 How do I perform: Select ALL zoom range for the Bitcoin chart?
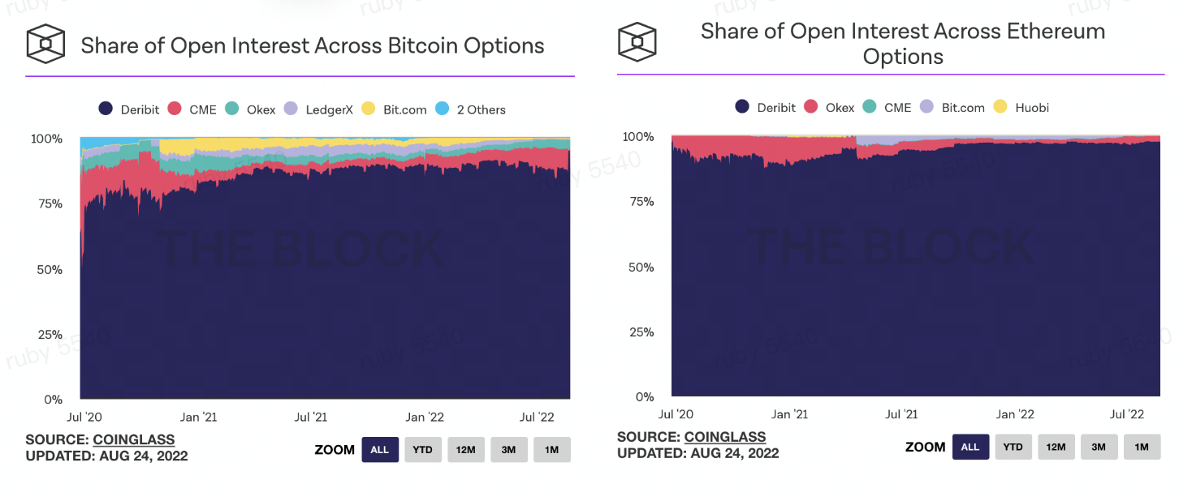pos(380,450)
